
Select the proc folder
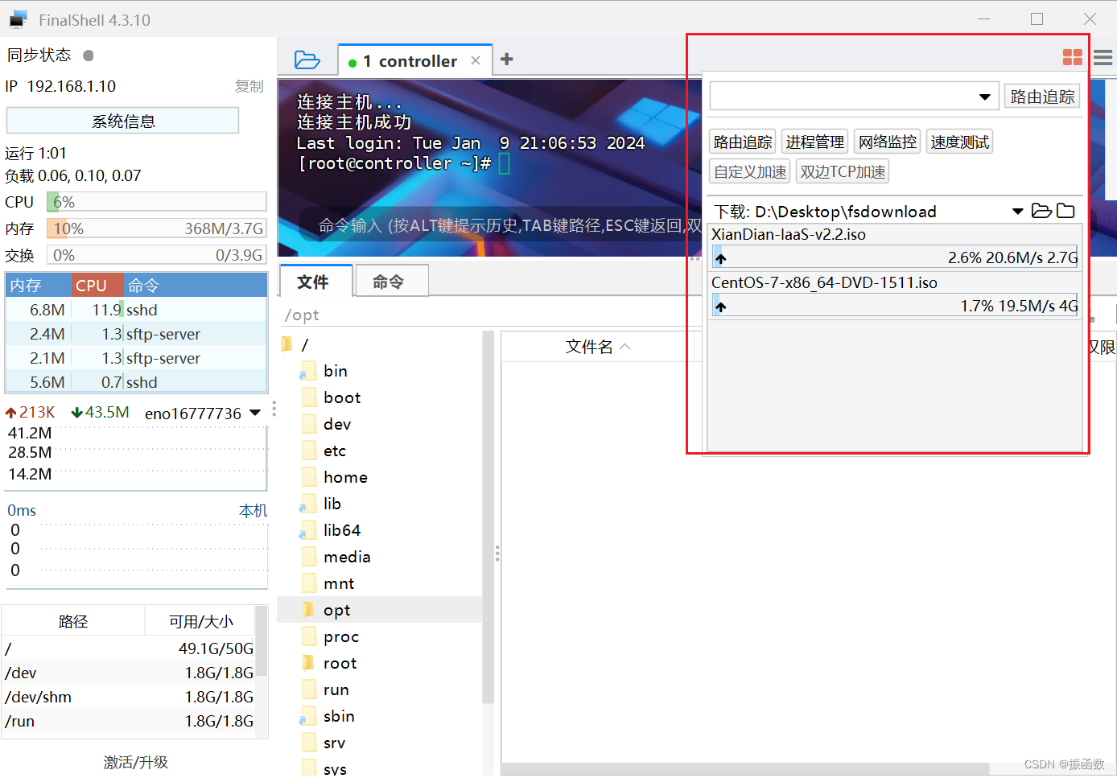341,636
